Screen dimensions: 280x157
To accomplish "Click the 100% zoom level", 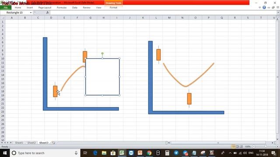I will [248, 147].
